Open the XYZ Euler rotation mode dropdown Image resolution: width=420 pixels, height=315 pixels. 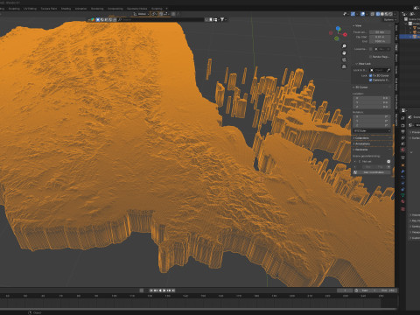(x=372, y=130)
